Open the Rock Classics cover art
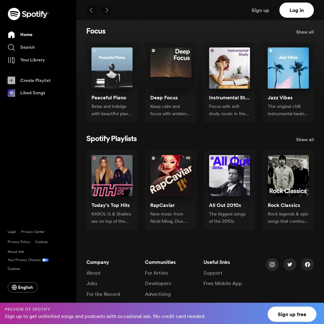The height and width of the screenshot is (324, 324). [288, 175]
